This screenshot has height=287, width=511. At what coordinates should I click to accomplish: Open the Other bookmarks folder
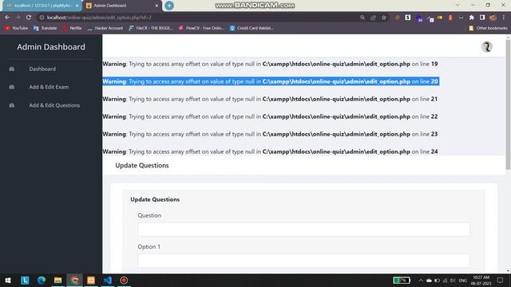click(488, 29)
